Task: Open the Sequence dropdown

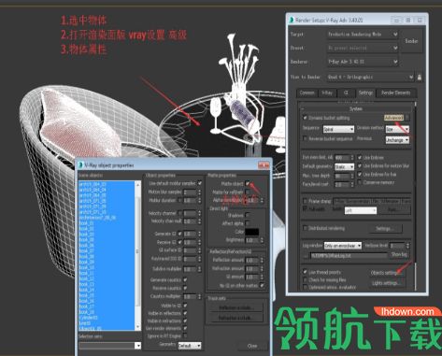Action: pos(338,129)
